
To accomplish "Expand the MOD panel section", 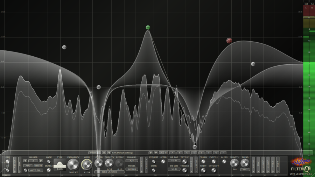I will 191,165.
